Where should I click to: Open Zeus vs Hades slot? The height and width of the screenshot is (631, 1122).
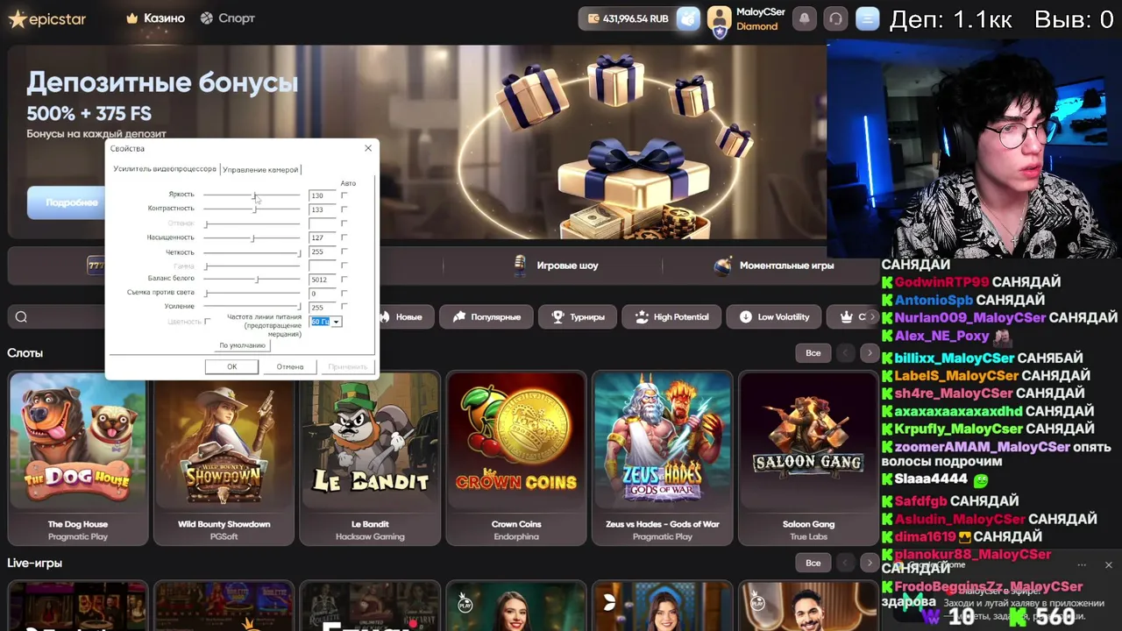(663, 458)
